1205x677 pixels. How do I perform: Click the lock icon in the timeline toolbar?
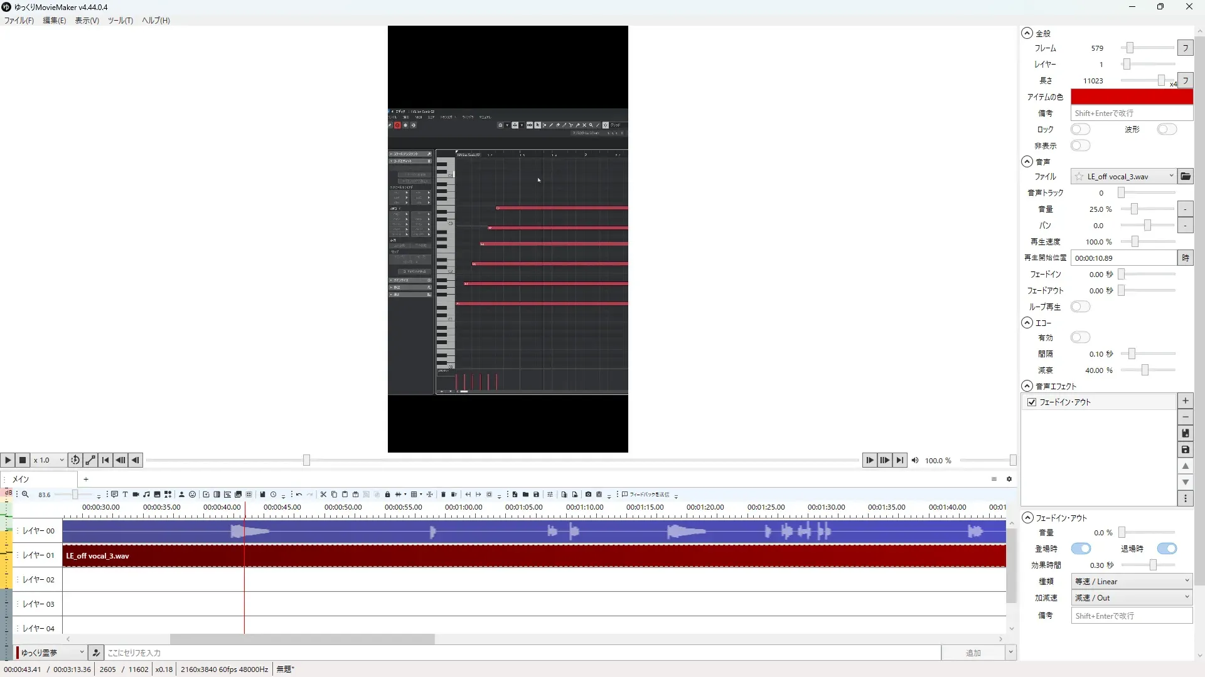[387, 495]
